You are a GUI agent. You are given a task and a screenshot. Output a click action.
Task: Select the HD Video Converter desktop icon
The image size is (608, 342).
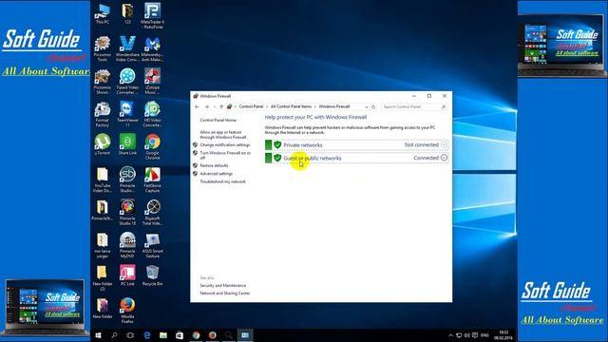152,114
